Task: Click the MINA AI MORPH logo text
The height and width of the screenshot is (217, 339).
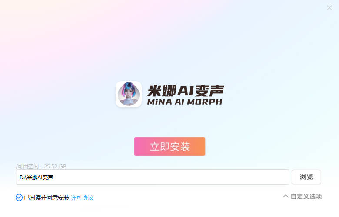Action: (x=185, y=102)
